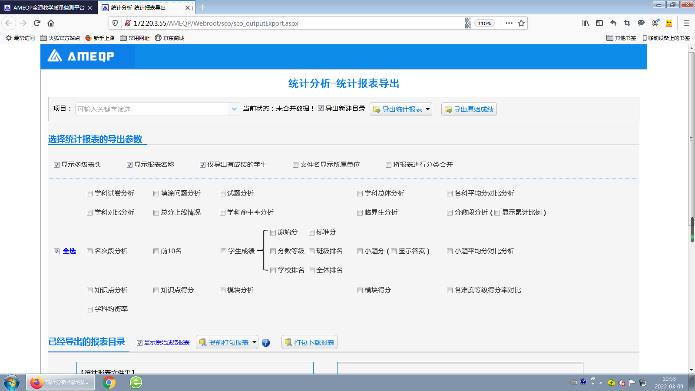Image resolution: width=695 pixels, height=391 pixels.
Task: Open the chat bubble toolbar icon
Action: 641,23
